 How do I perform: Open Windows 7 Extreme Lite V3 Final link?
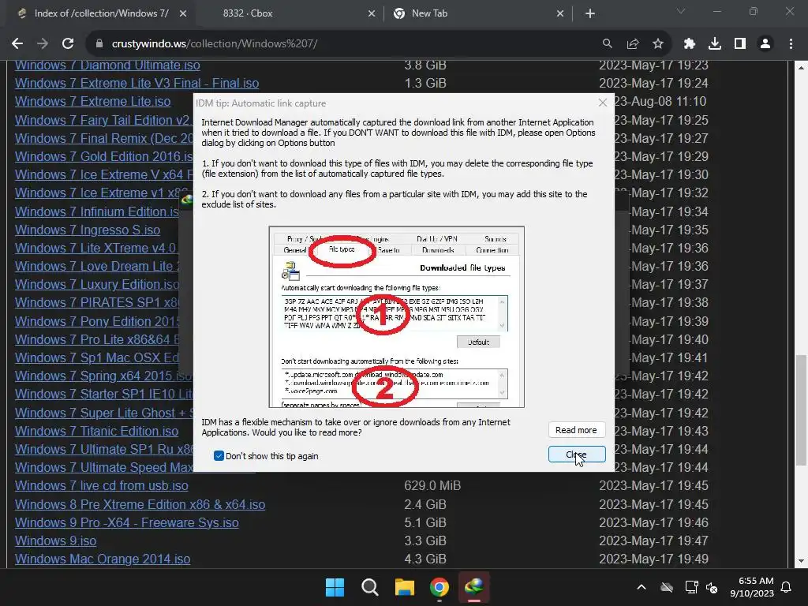point(137,83)
